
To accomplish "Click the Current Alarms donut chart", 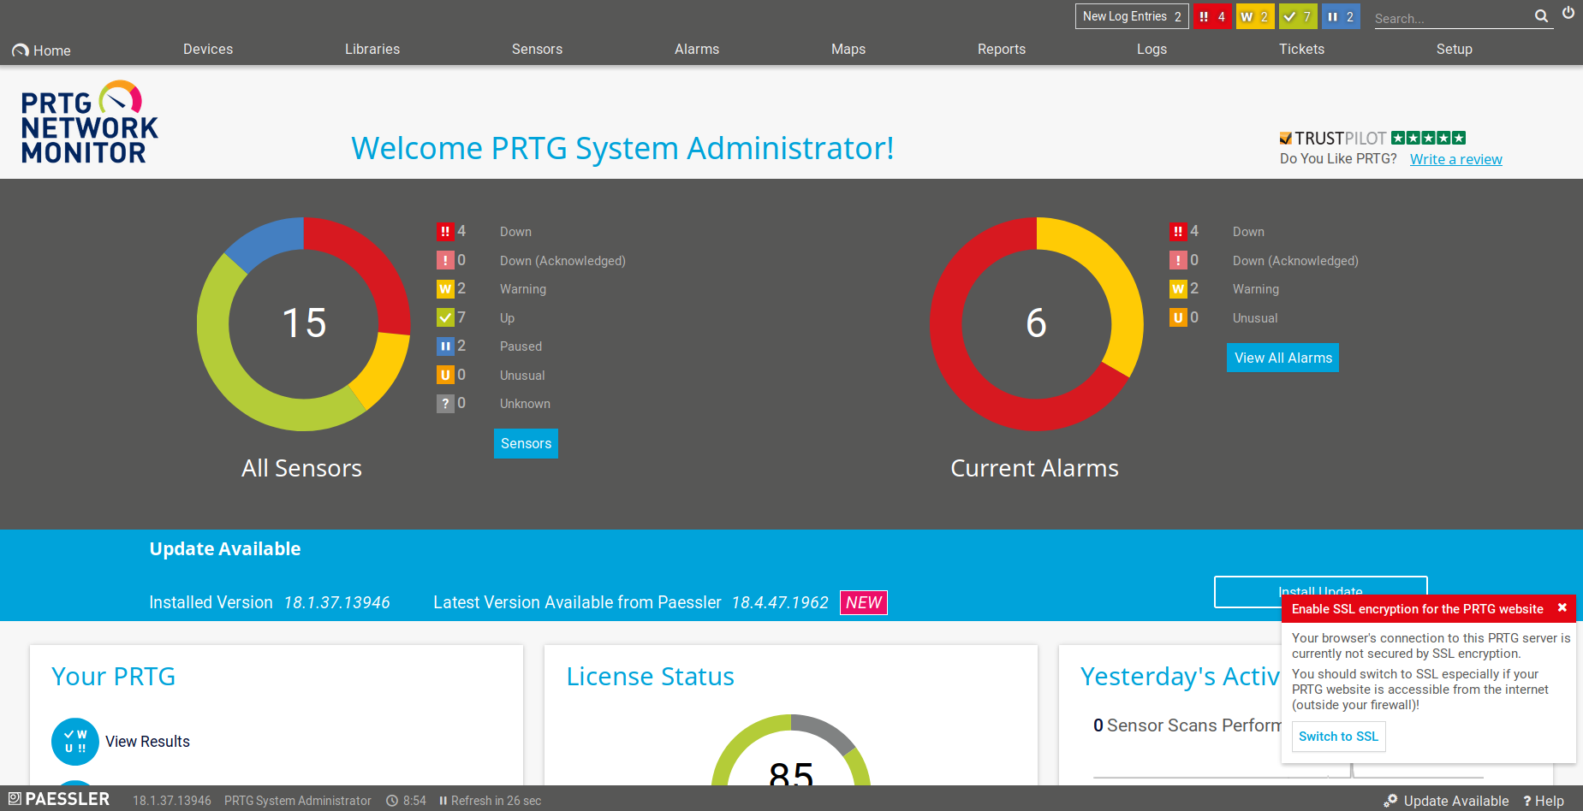I will [1037, 324].
